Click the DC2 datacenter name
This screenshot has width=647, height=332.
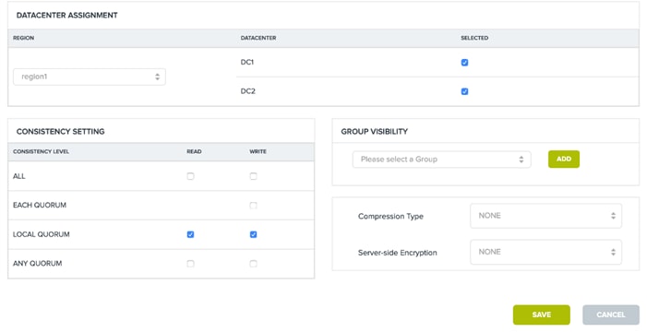248,91
